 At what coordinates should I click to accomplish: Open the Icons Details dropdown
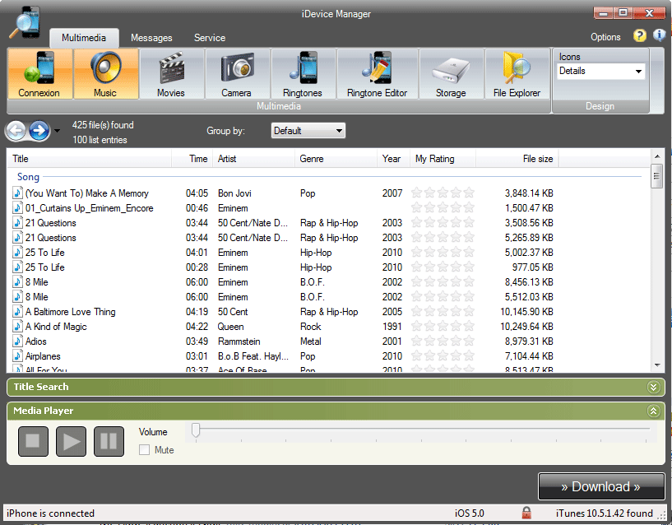(601, 72)
